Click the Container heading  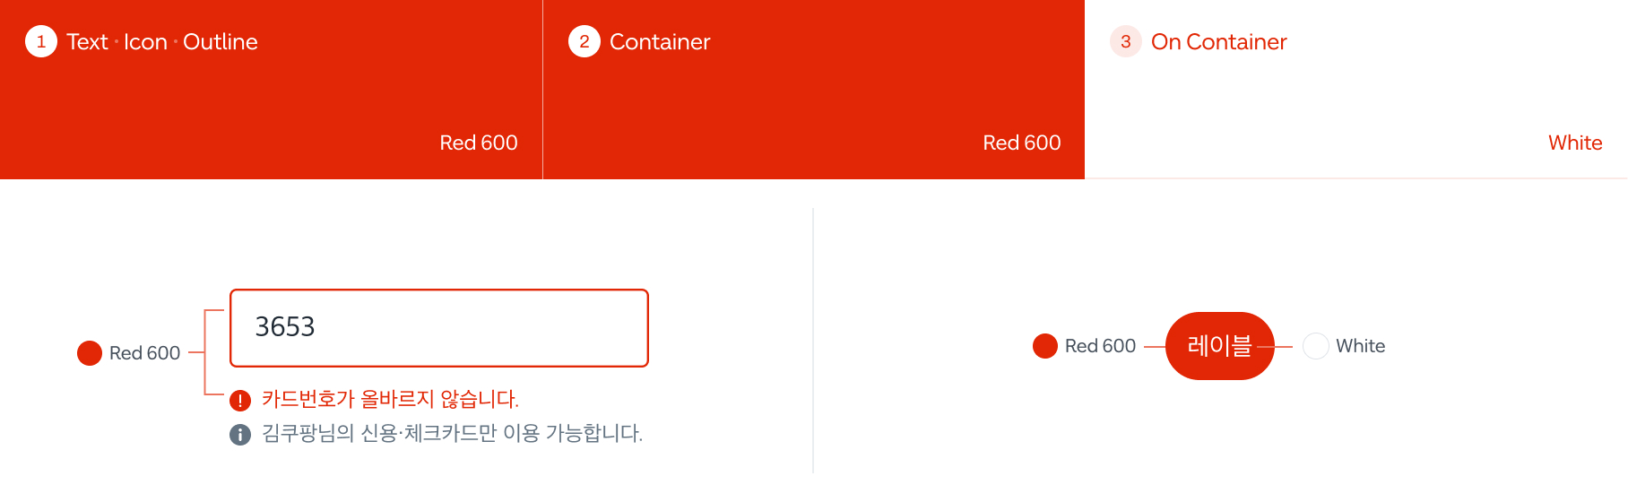[660, 42]
